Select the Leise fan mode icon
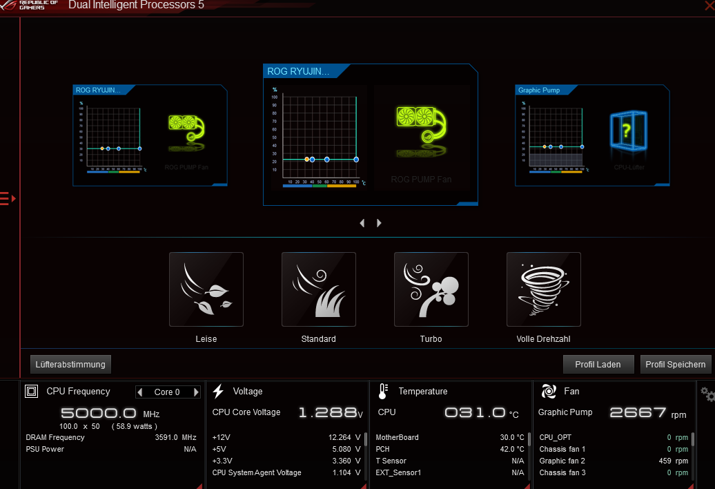This screenshot has height=489, width=715. pos(206,289)
